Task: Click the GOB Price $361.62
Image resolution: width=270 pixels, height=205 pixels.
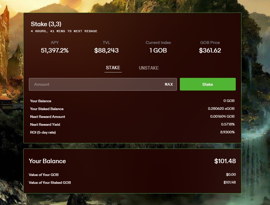Action: (x=210, y=50)
